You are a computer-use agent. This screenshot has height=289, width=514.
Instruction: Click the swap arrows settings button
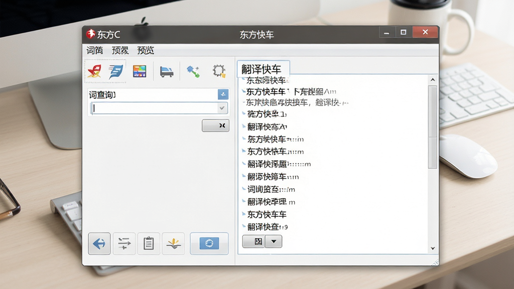click(x=124, y=243)
